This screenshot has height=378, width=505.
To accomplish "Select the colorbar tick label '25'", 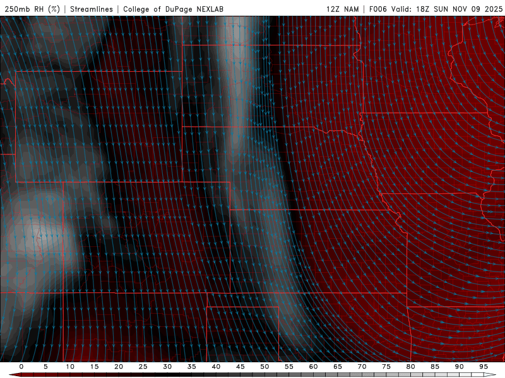I will (x=143, y=367).
